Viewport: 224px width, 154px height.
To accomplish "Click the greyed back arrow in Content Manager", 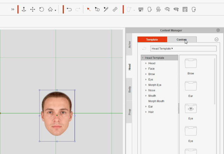I will click(x=144, y=49).
